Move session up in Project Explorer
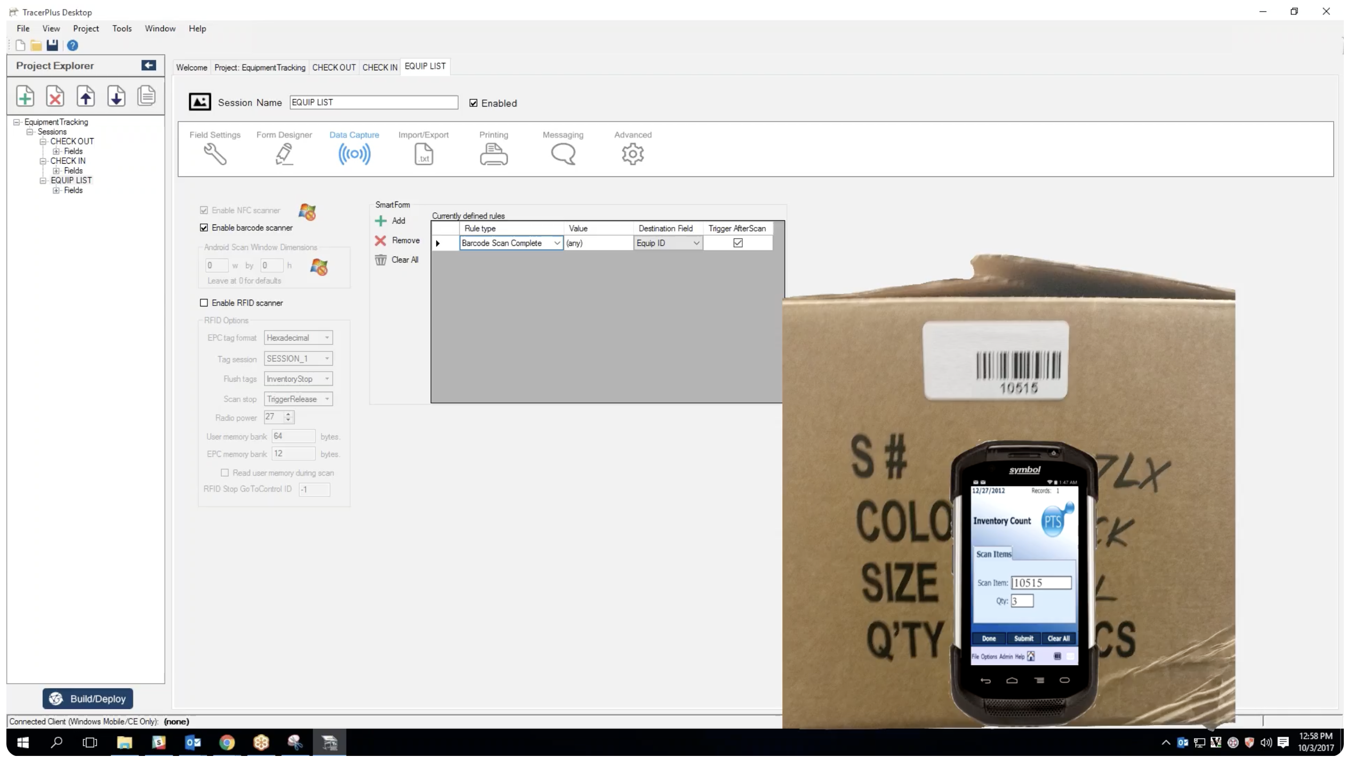 click(x=85, y=96)
